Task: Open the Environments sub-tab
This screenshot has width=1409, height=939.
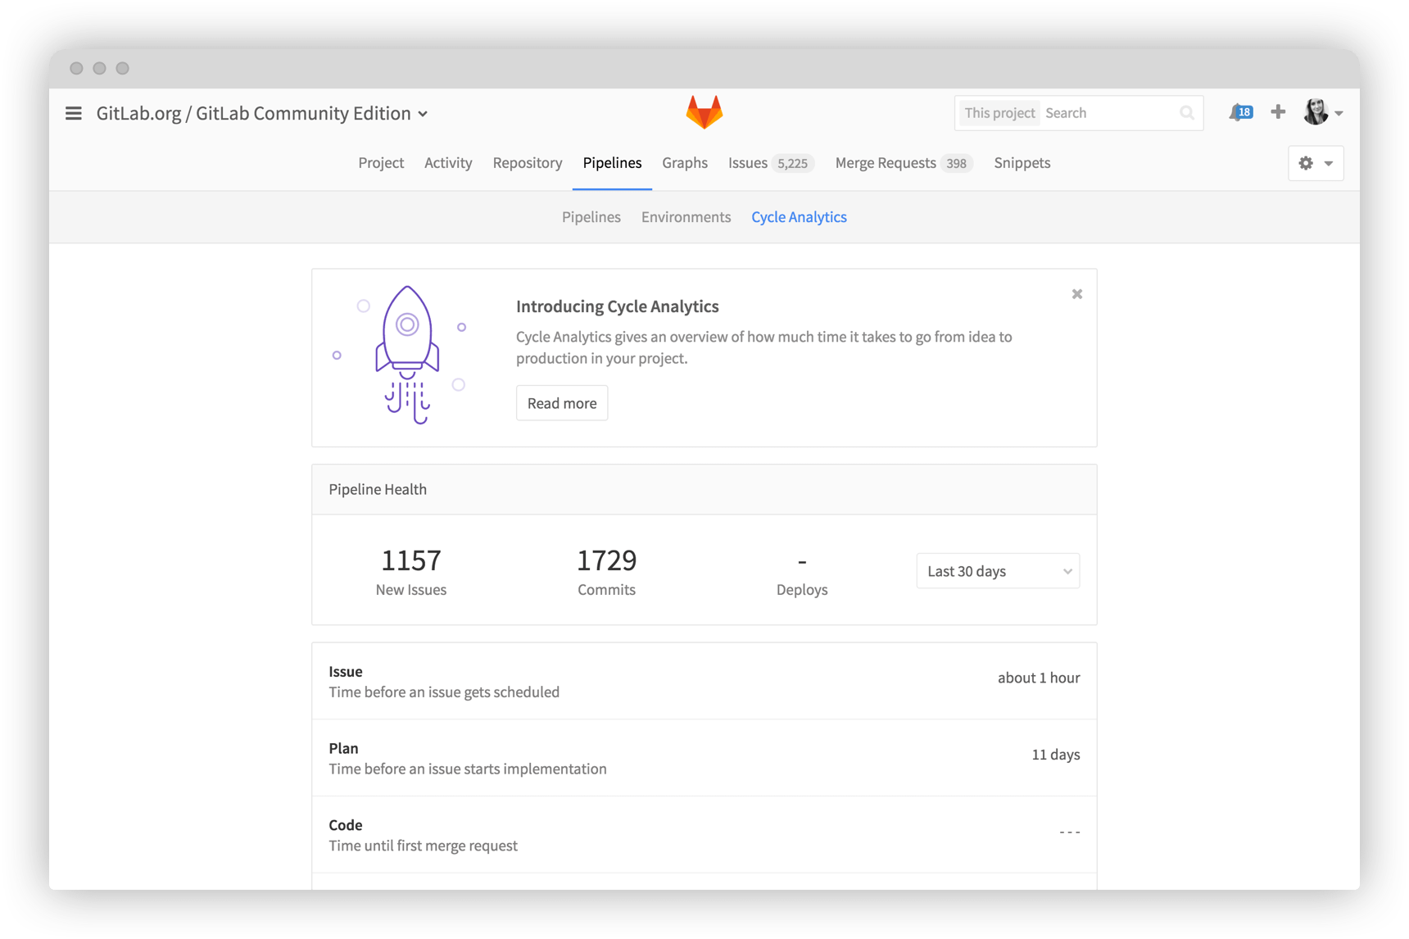Action: click(686, 217)
